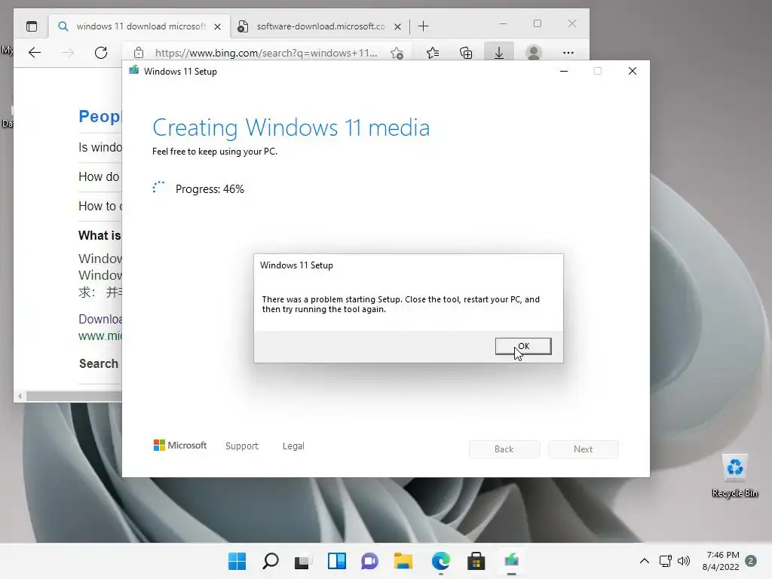Select the Recycle Bin desktop icon

point(734,476)
